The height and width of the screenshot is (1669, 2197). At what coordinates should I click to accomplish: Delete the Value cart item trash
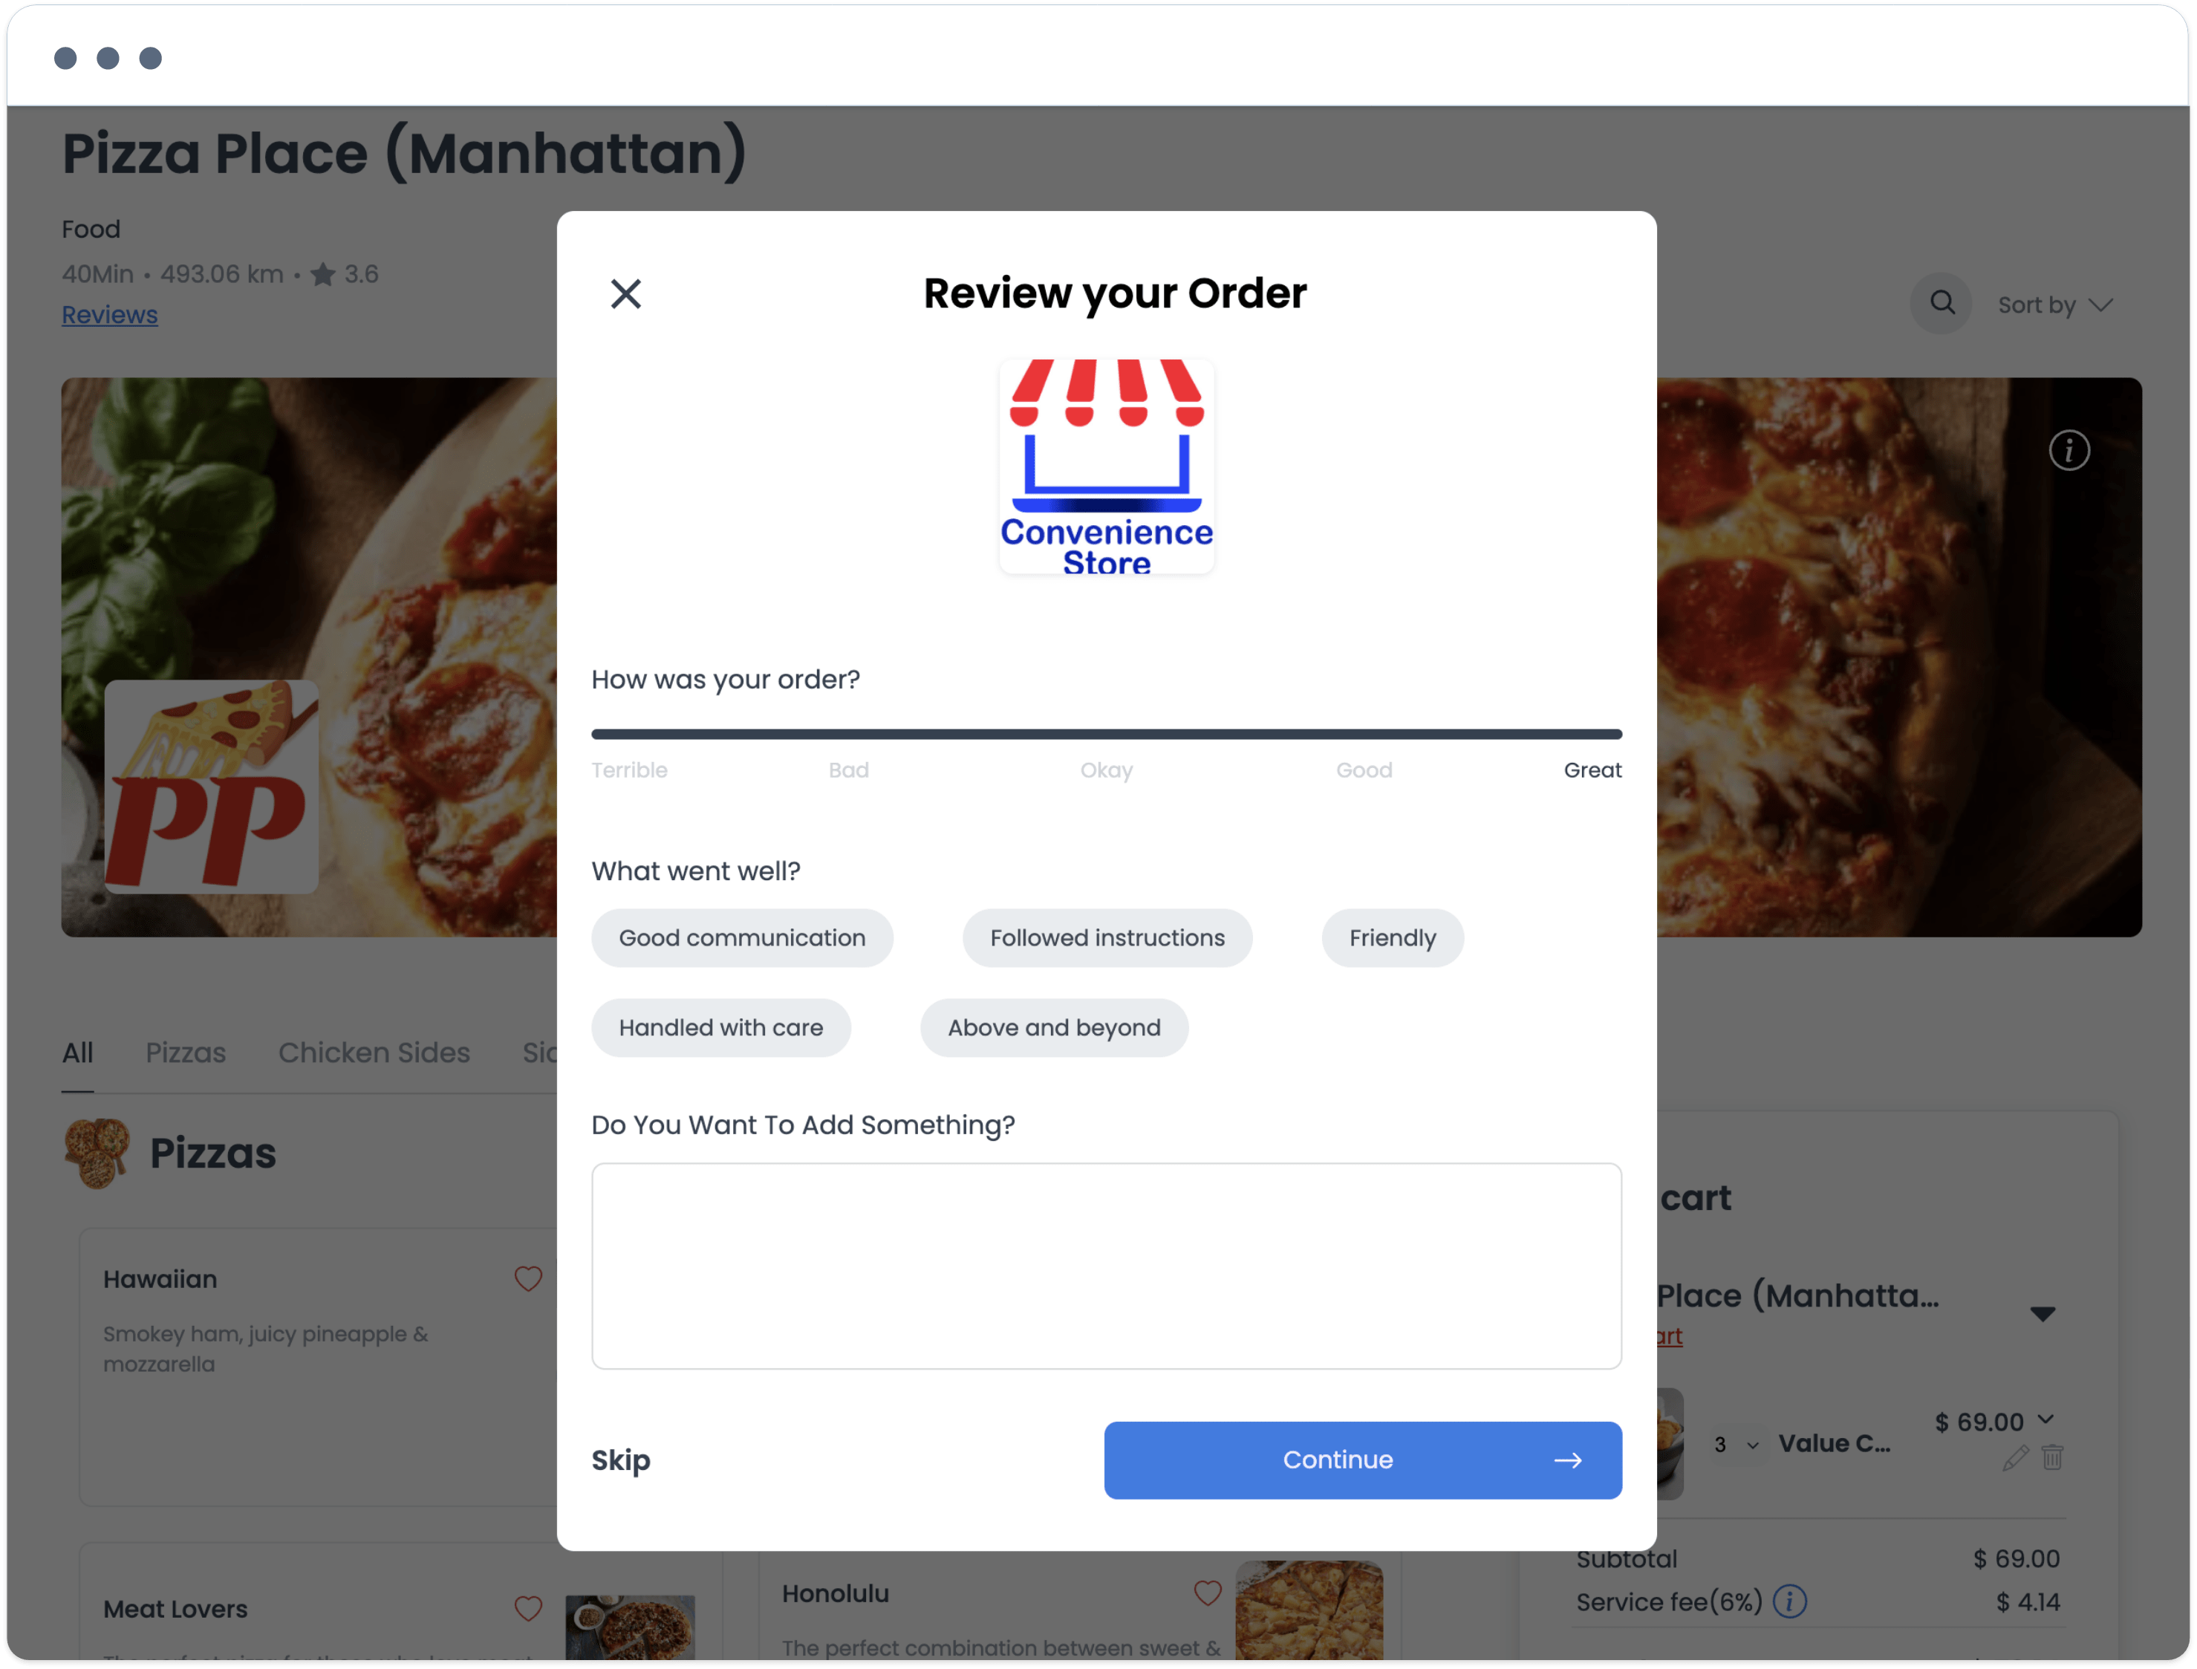tap(2052, 1457)
